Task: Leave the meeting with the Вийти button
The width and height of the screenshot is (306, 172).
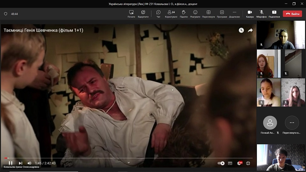Action: 293,14
